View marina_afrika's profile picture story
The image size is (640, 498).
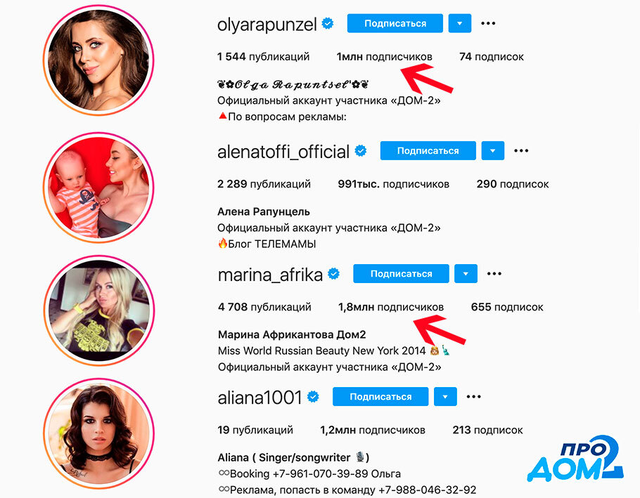(99, 310)
